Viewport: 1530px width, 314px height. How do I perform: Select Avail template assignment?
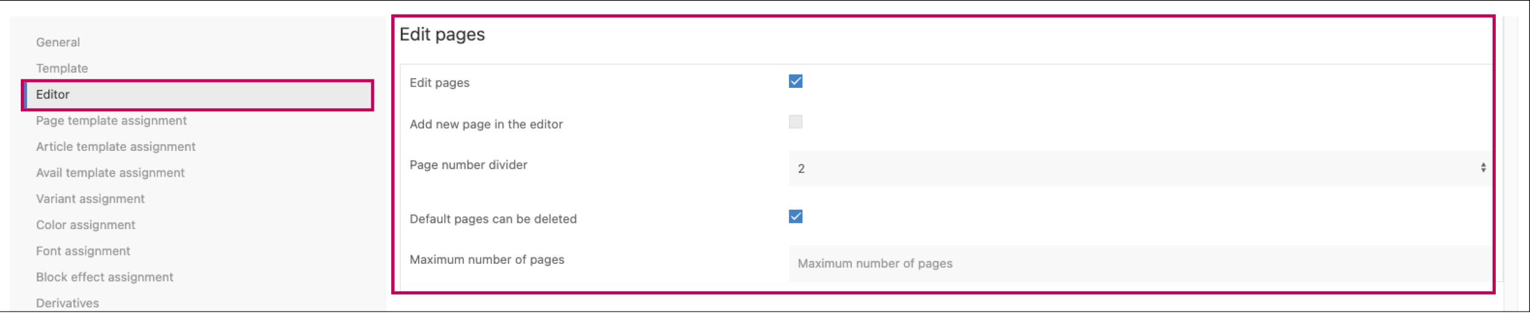point(110,173)
